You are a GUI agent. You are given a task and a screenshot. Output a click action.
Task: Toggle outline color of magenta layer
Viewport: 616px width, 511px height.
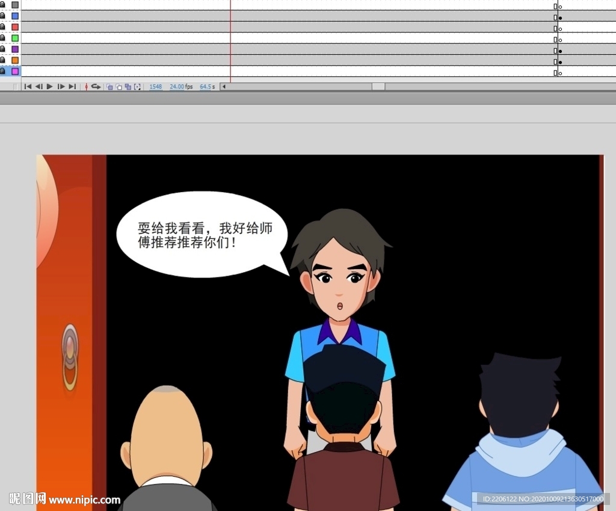tap(15, 71)
